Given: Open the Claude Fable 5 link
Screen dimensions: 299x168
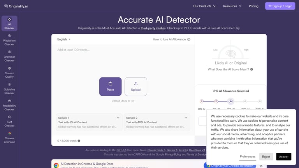Looking at the screenshot, I should [157, 150].
